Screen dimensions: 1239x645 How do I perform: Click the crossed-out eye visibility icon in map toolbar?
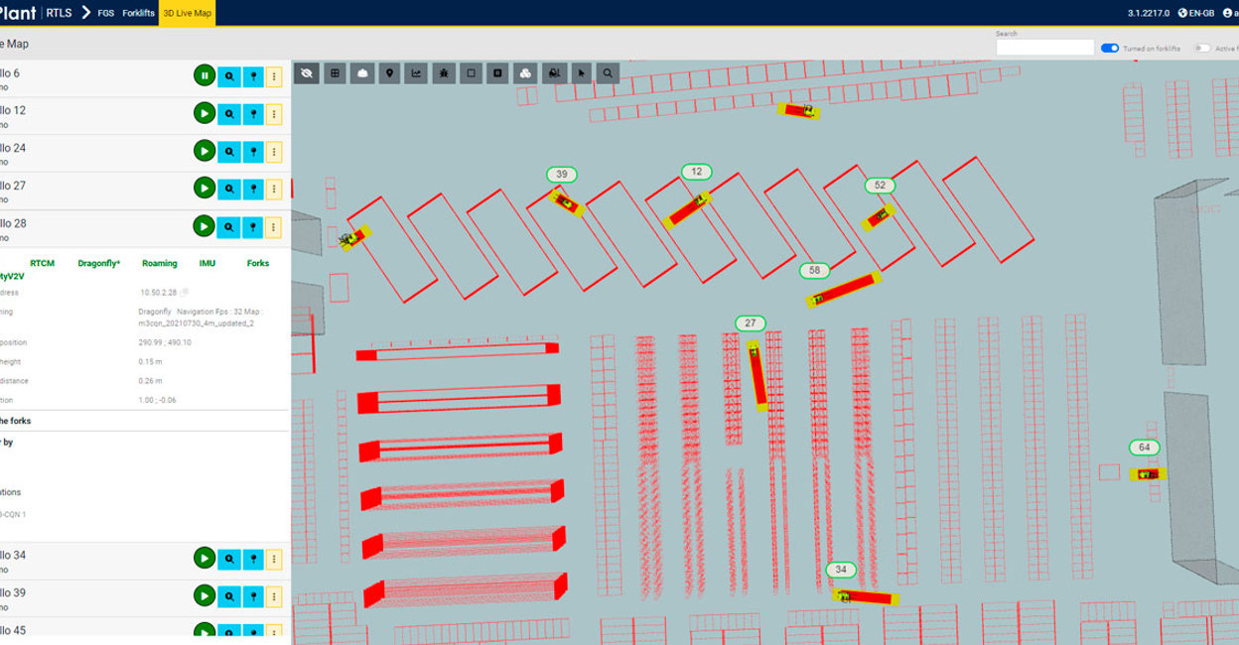click(307, 72)
